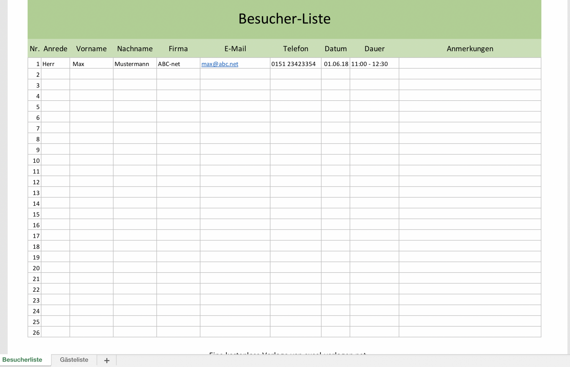Select the date cell 01.06.18

click(x=336, y=64)
